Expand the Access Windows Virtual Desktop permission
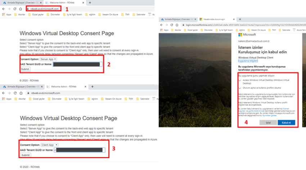 point(240,81)
